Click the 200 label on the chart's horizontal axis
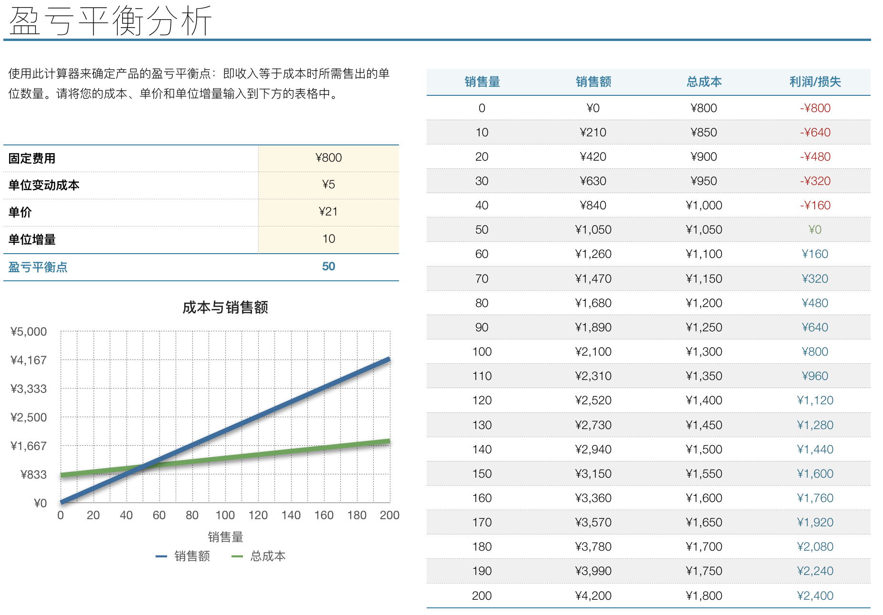 389,515
